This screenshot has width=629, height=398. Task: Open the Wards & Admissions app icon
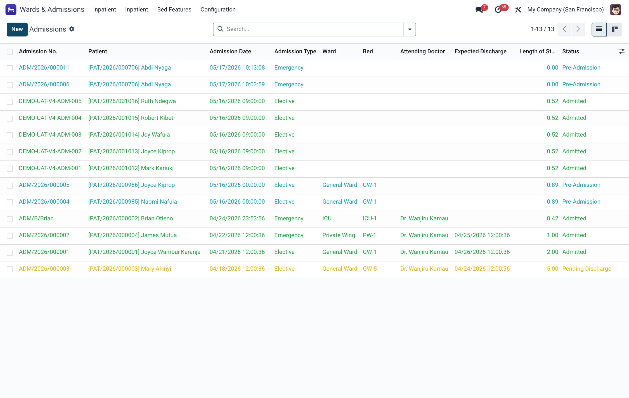coord(11,9)
